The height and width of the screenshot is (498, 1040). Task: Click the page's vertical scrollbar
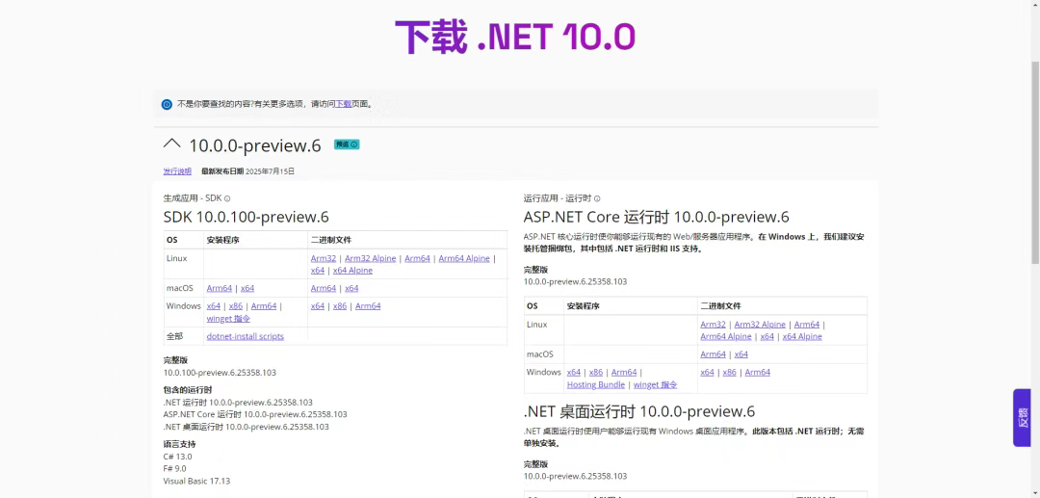pos(1034,144)
